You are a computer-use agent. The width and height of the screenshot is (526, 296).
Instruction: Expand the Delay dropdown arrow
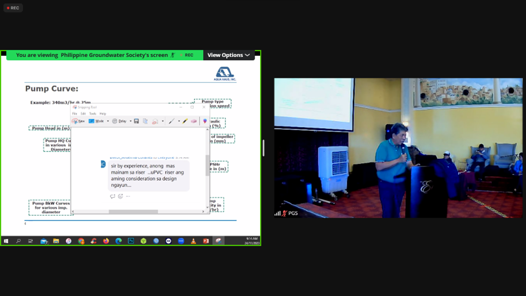click(131, 122)
